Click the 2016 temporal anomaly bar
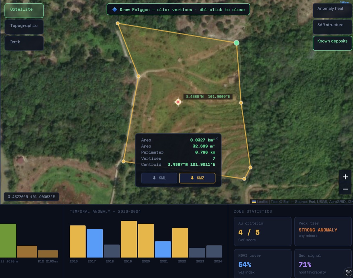353x278 pixels. tap(78, 241)
